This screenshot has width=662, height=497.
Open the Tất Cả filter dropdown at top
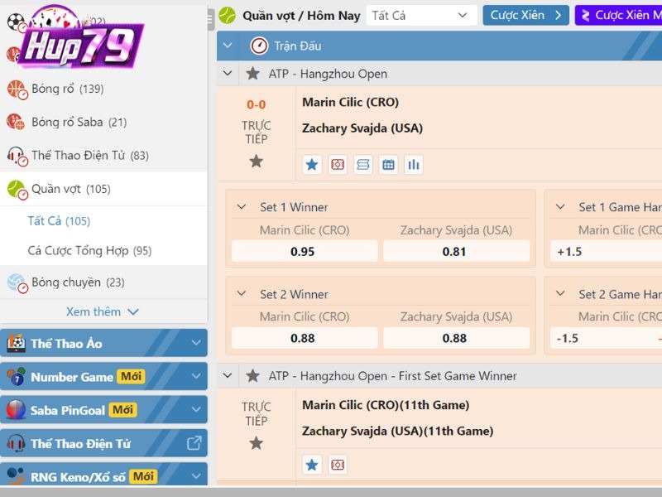(420, 15)
